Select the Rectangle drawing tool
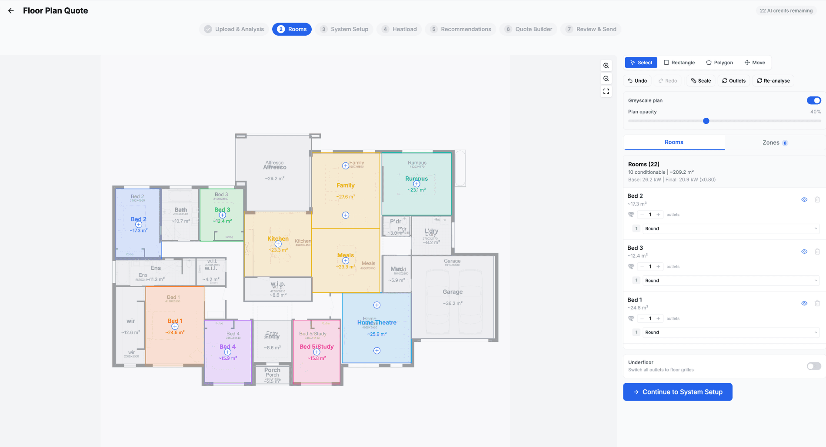Viewport: 826px width, 447px height. [x=679, y=62]
